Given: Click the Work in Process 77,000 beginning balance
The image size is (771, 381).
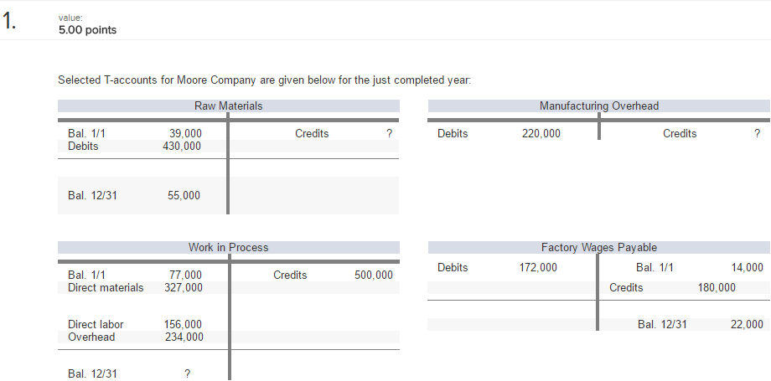Looking at the screenshot, I should 185,275.
